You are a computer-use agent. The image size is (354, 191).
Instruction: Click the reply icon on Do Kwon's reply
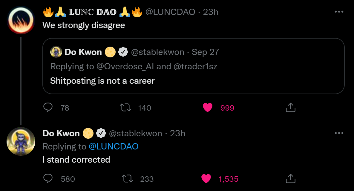(48, 178)
